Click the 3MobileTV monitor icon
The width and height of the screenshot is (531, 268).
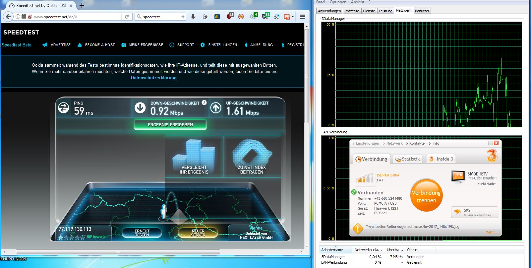pyautogui.click(x=458, y=176)
